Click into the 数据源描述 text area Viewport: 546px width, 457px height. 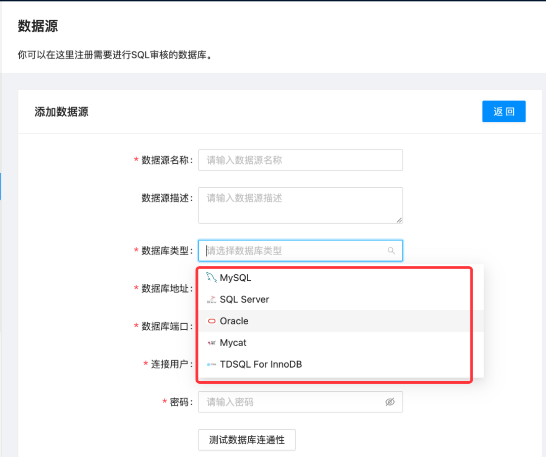[300, 205]
